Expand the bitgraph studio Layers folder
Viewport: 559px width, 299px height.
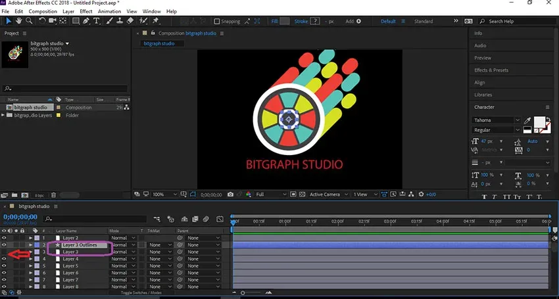pyautogui.click(x=3, y=115)
